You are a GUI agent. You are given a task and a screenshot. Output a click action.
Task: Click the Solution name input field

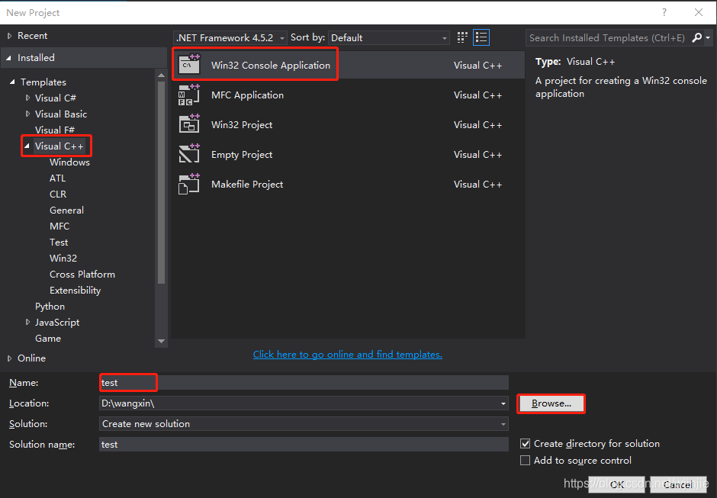click(304, 445)
